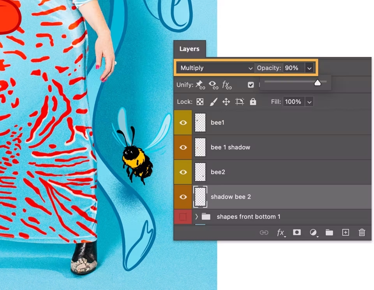The image size is (374, 290).
Task: Delete the selected layer using the trash icon
Action: coord(362,232)
